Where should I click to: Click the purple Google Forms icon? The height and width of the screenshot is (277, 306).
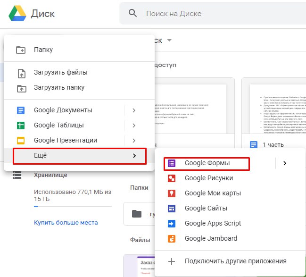click(172, 163)
